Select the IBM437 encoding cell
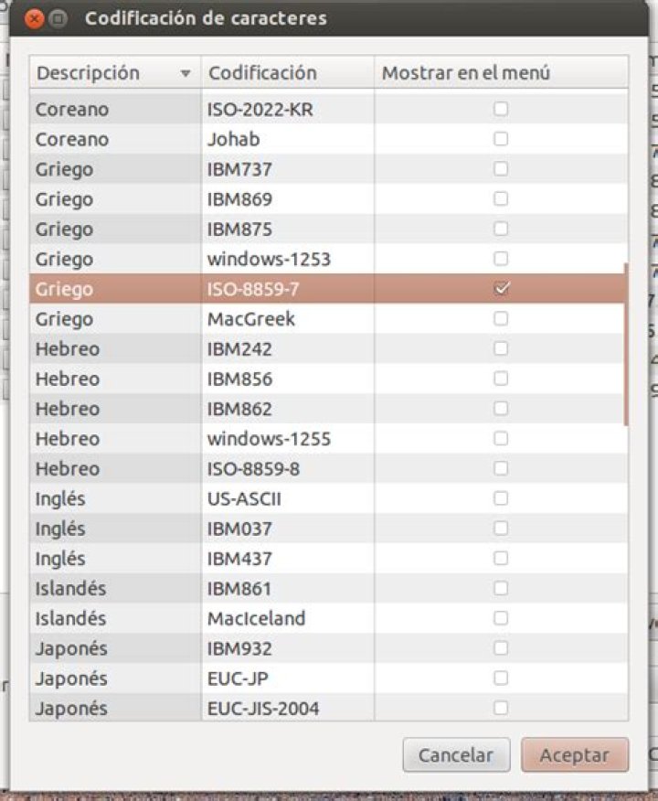 click(288, 559)
